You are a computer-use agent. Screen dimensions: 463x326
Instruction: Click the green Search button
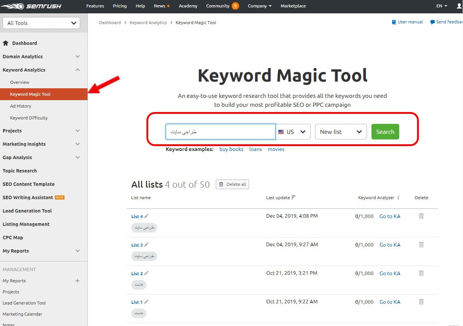(385, 132)
